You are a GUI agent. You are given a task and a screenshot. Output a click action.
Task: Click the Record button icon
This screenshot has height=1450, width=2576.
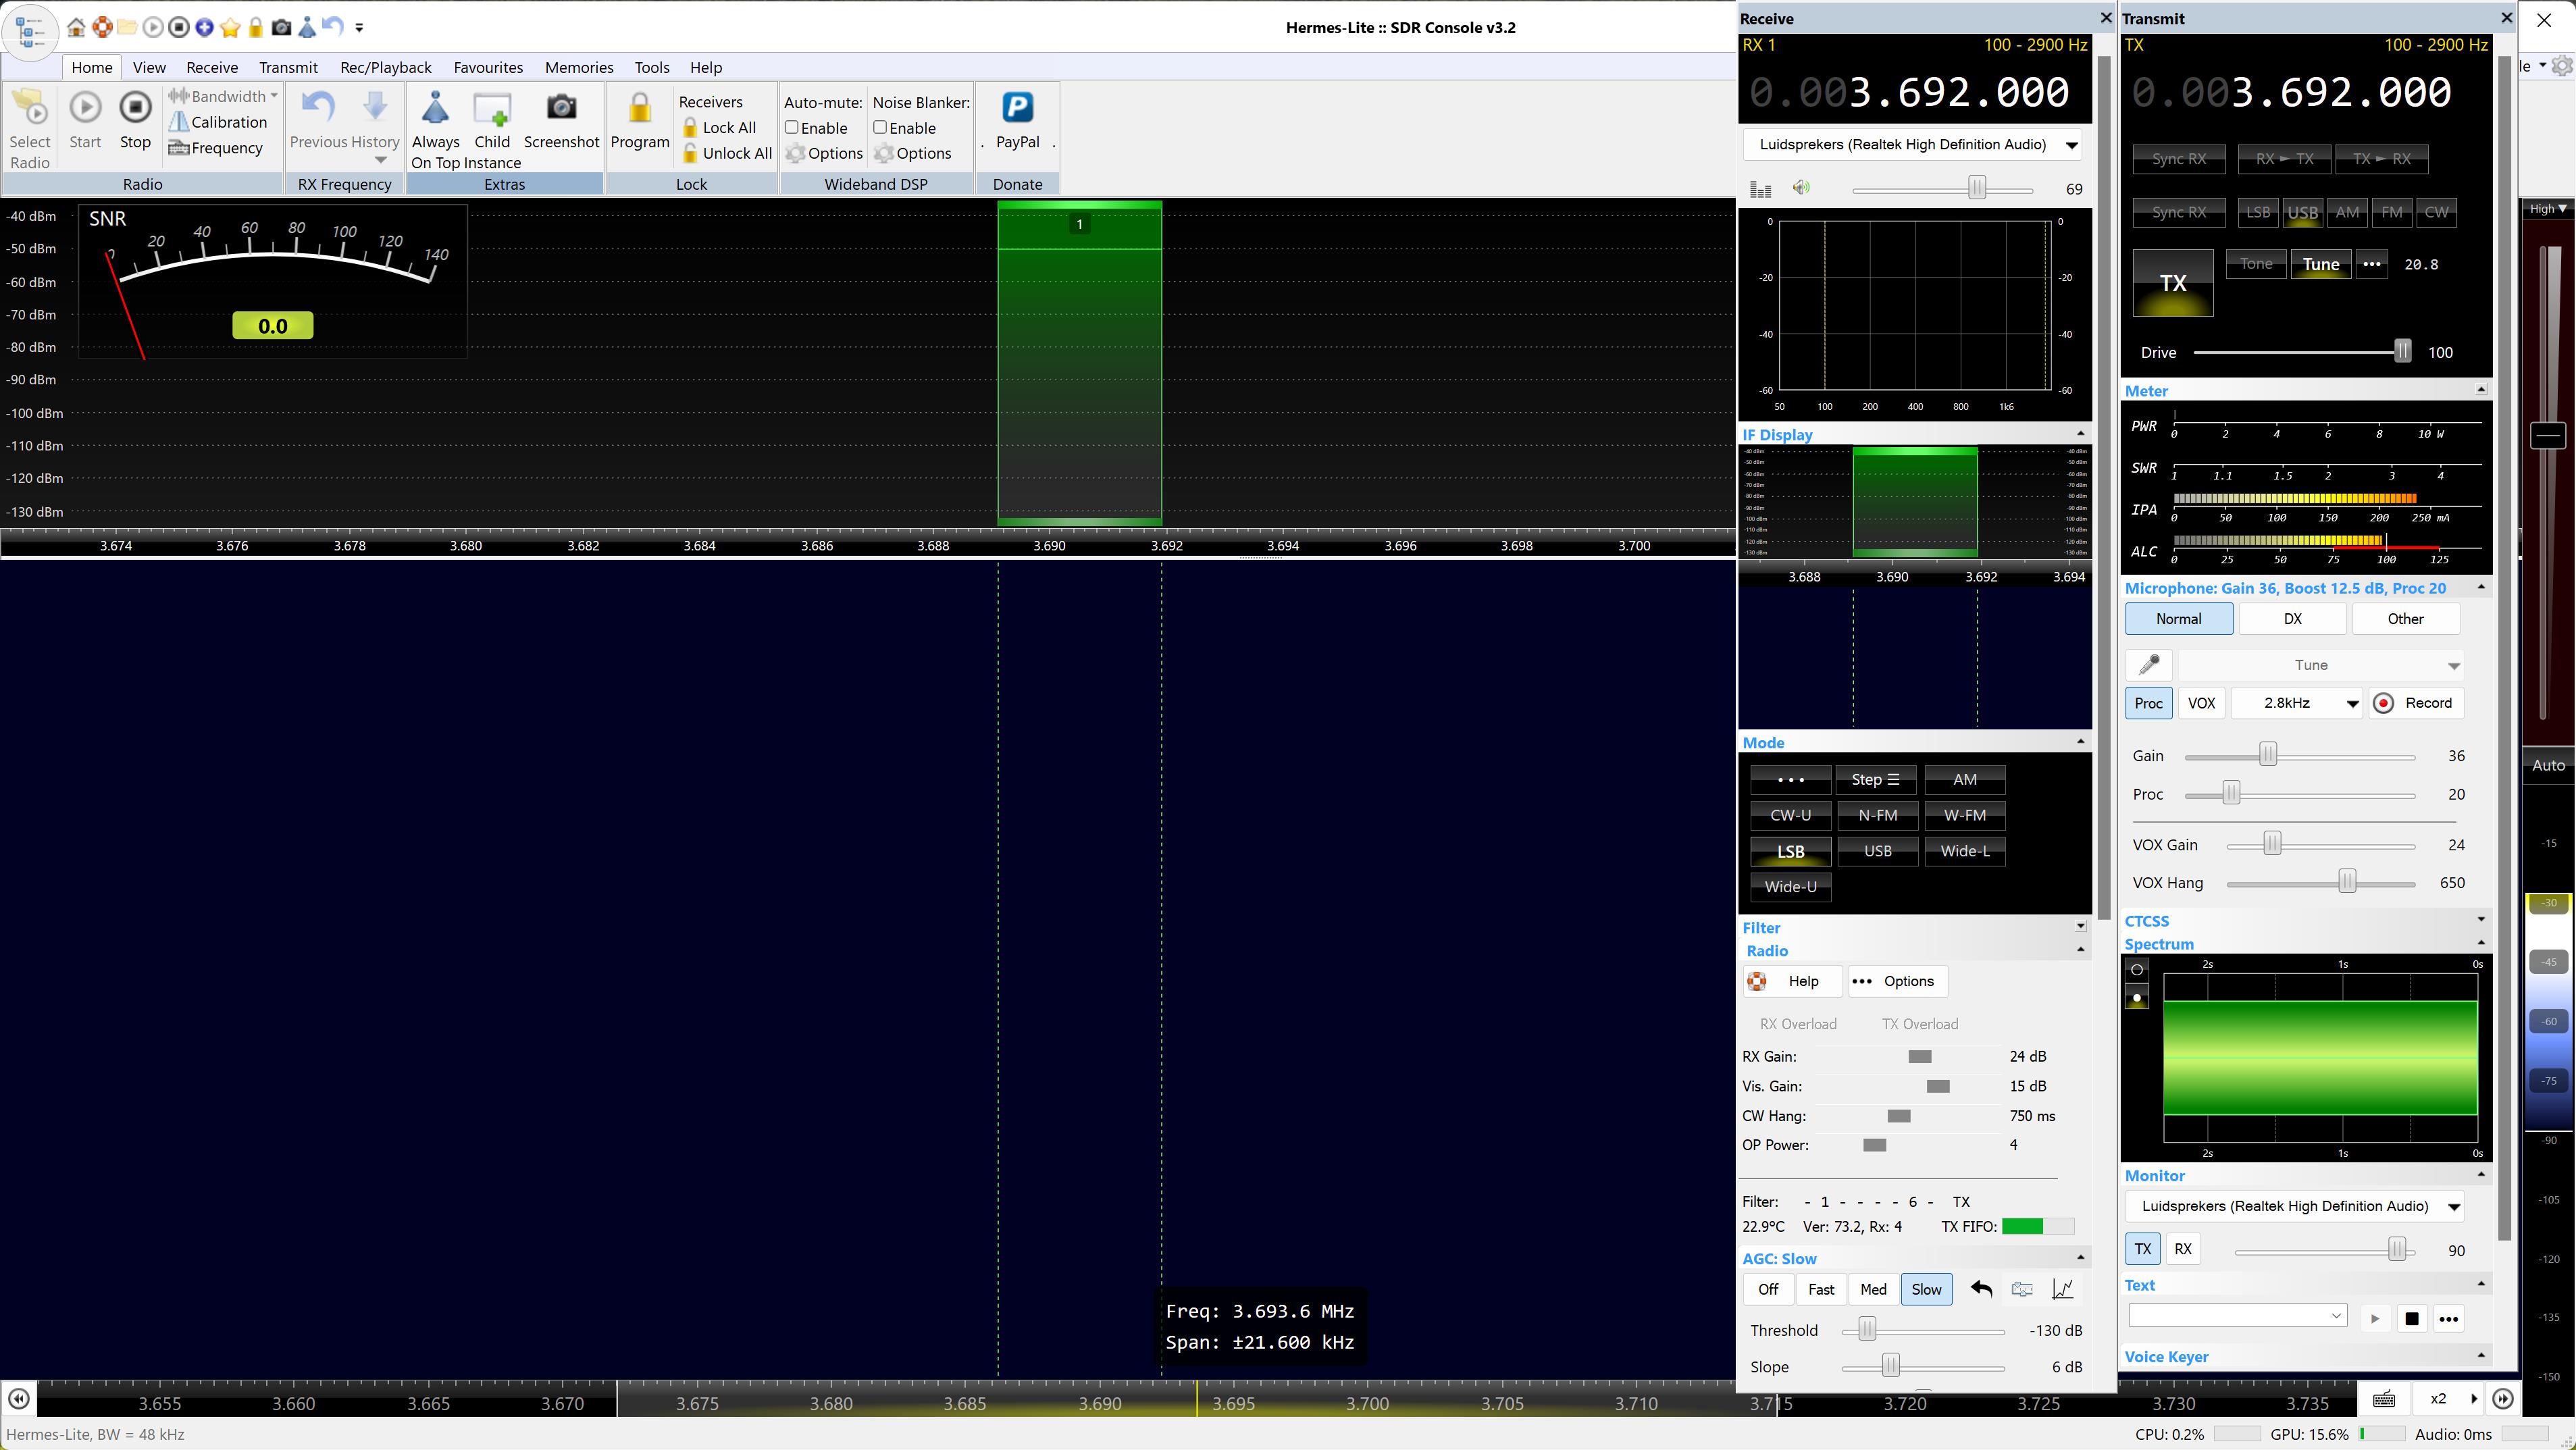(x=2384, y=703)
